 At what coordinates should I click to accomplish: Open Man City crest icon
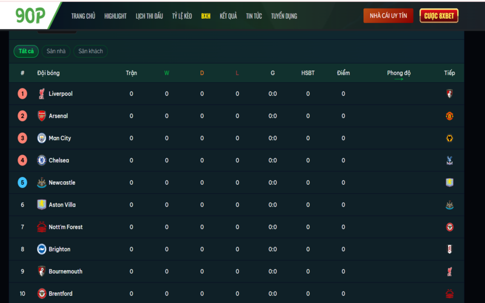click(41, 138)
